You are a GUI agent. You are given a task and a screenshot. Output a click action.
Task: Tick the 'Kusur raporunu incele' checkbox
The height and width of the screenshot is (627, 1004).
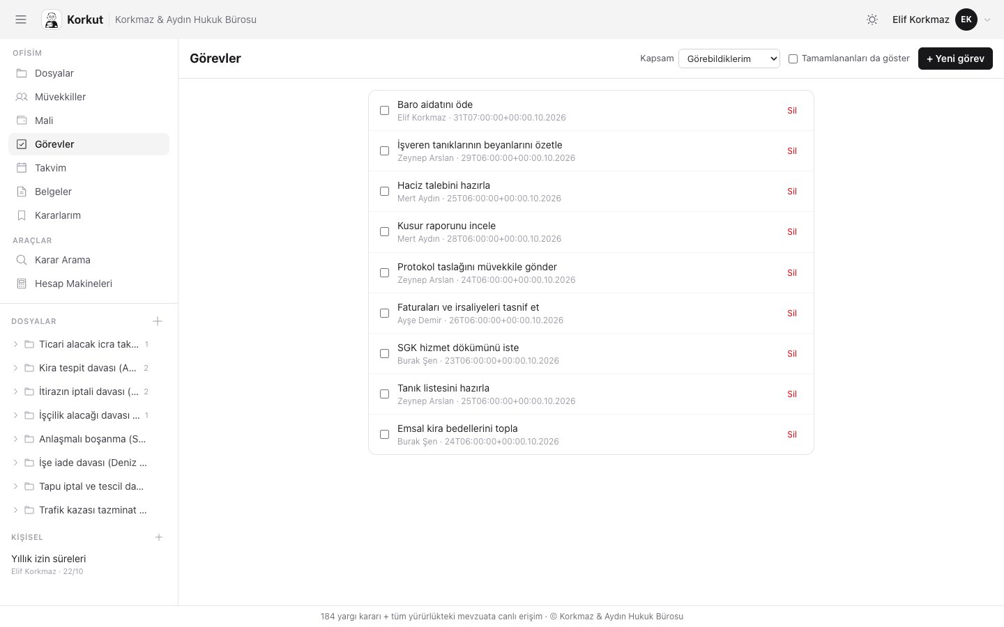point(384,231)
